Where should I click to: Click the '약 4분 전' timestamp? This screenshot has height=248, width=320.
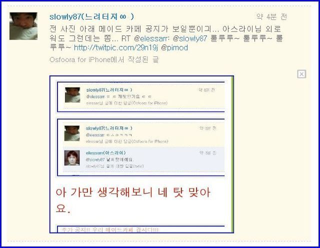[271, 16]
